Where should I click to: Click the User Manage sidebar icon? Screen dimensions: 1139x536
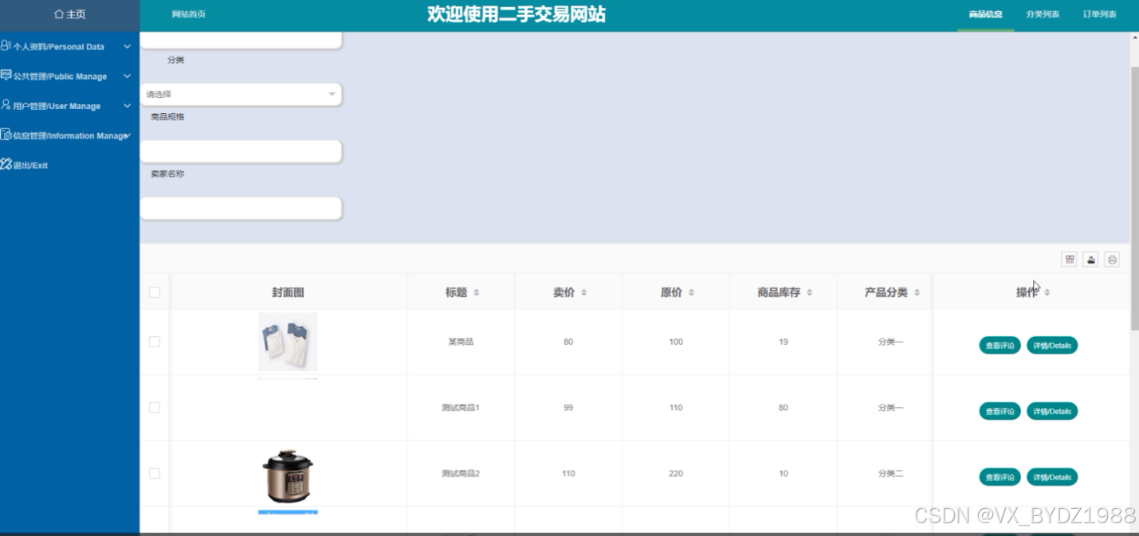click(6, 105)
